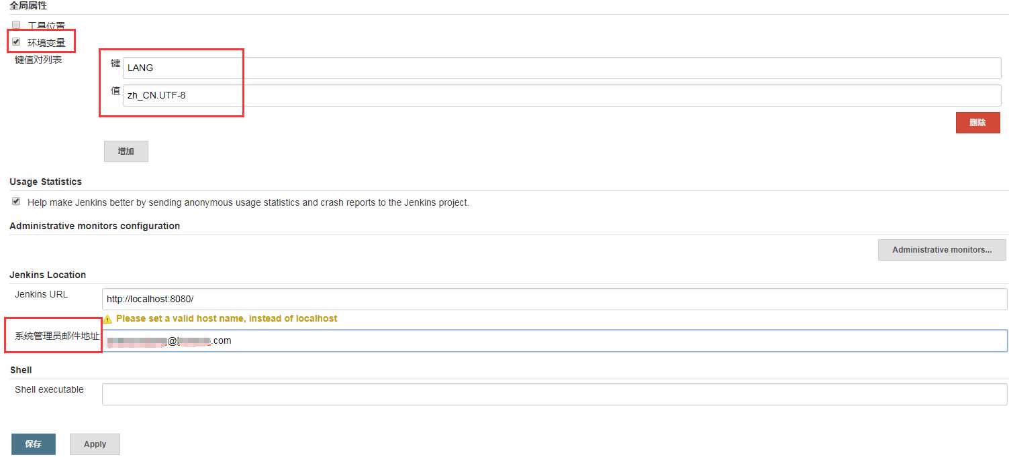
Task: Uncheck the 环境变量 checkbox
Action: point(16,42)
